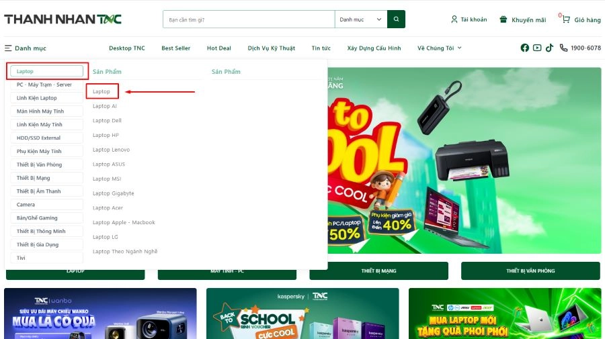Viewport: 605px width, 339px height.
Task: Open the Best Seller menu item
Action: point(176,48)
